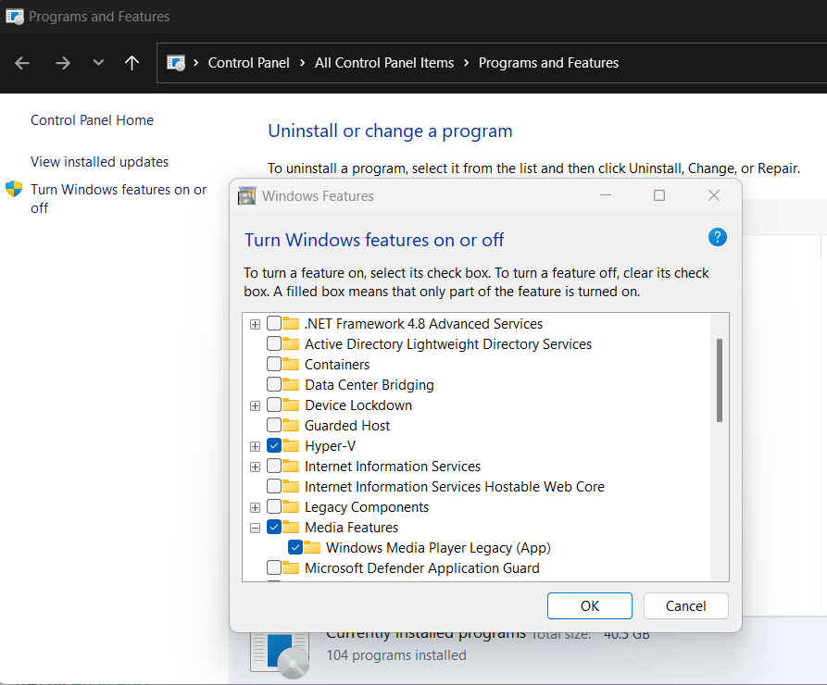Go up one level with Up arrow
Screen dimensions: 827x685
click(x=132, y=63)
